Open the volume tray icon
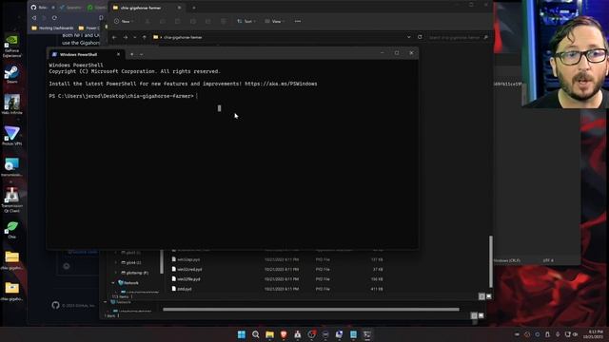The width and height of the screenshot is (609, 342). 576,334
